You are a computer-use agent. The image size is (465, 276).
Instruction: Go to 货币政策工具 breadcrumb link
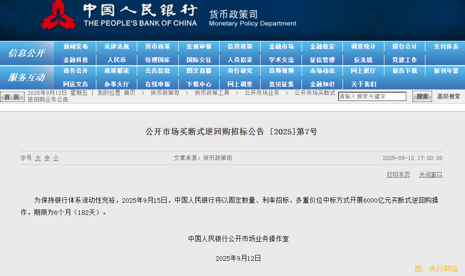tap(212, 93)
